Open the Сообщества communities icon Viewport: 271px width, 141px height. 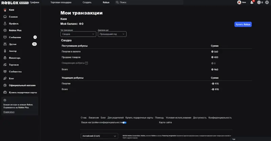tap(5, 72)
